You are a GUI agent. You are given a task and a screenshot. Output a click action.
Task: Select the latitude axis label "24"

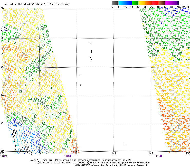pyautogui.click(x=2, y=95)
